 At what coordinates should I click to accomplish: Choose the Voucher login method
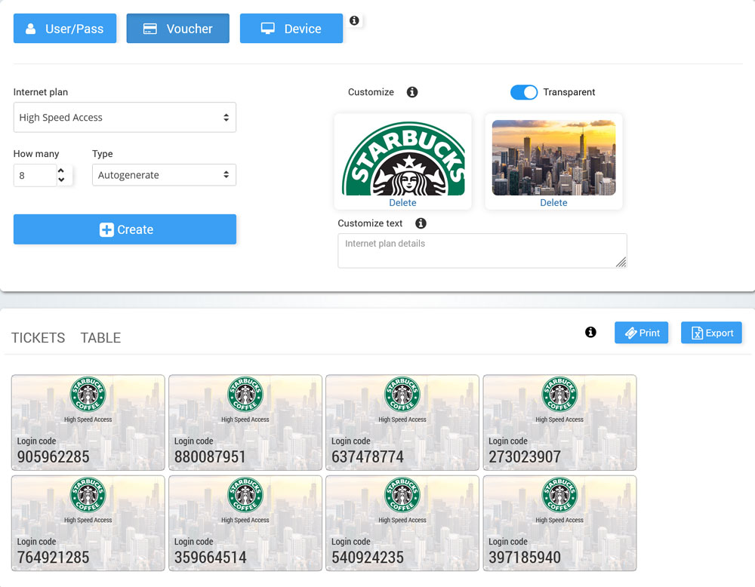[178, 29]
